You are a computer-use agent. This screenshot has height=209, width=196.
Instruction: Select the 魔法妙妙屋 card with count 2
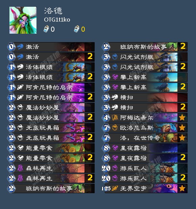51,118
